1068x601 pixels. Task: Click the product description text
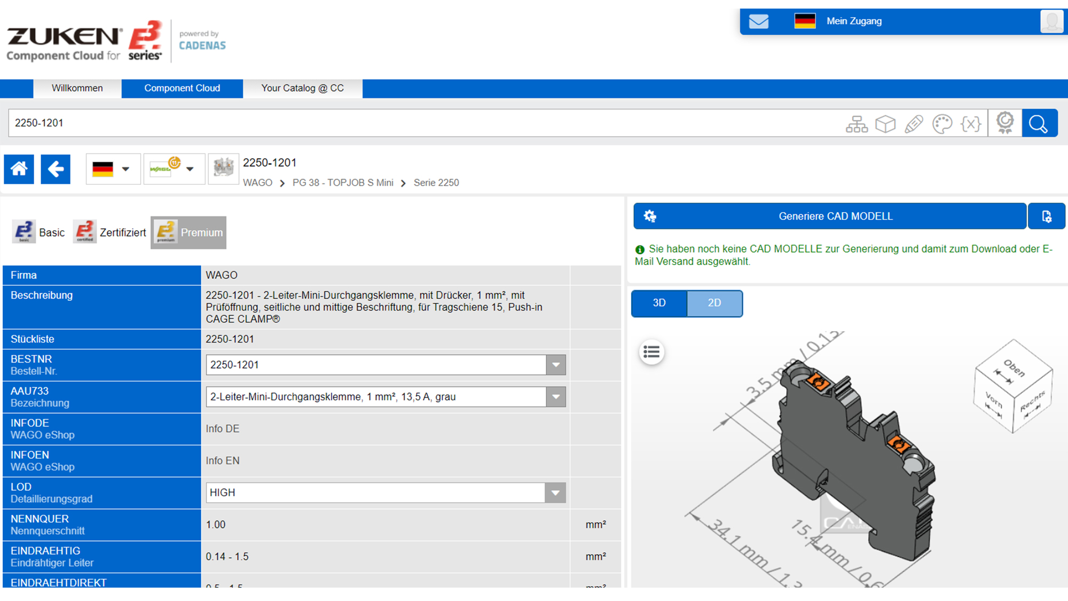click(374, 307)
